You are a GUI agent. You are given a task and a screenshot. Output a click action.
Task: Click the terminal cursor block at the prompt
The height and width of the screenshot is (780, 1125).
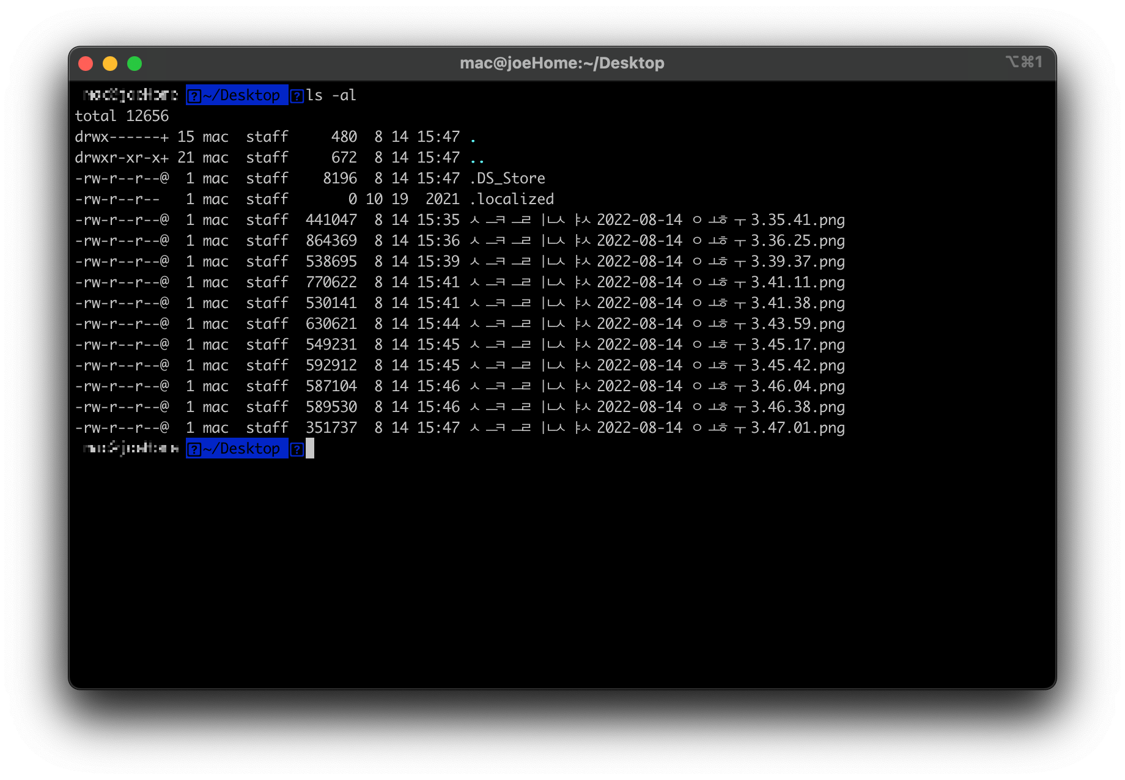pos(310,449)
